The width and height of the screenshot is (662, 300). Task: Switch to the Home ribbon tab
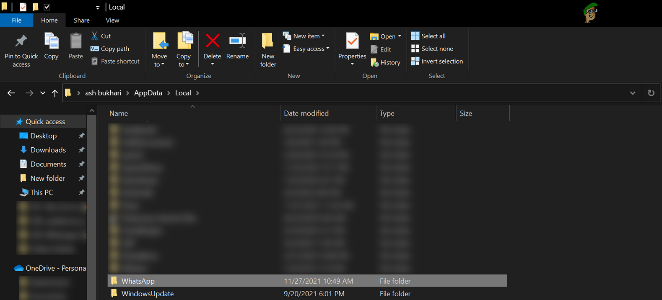coord(49,20)
